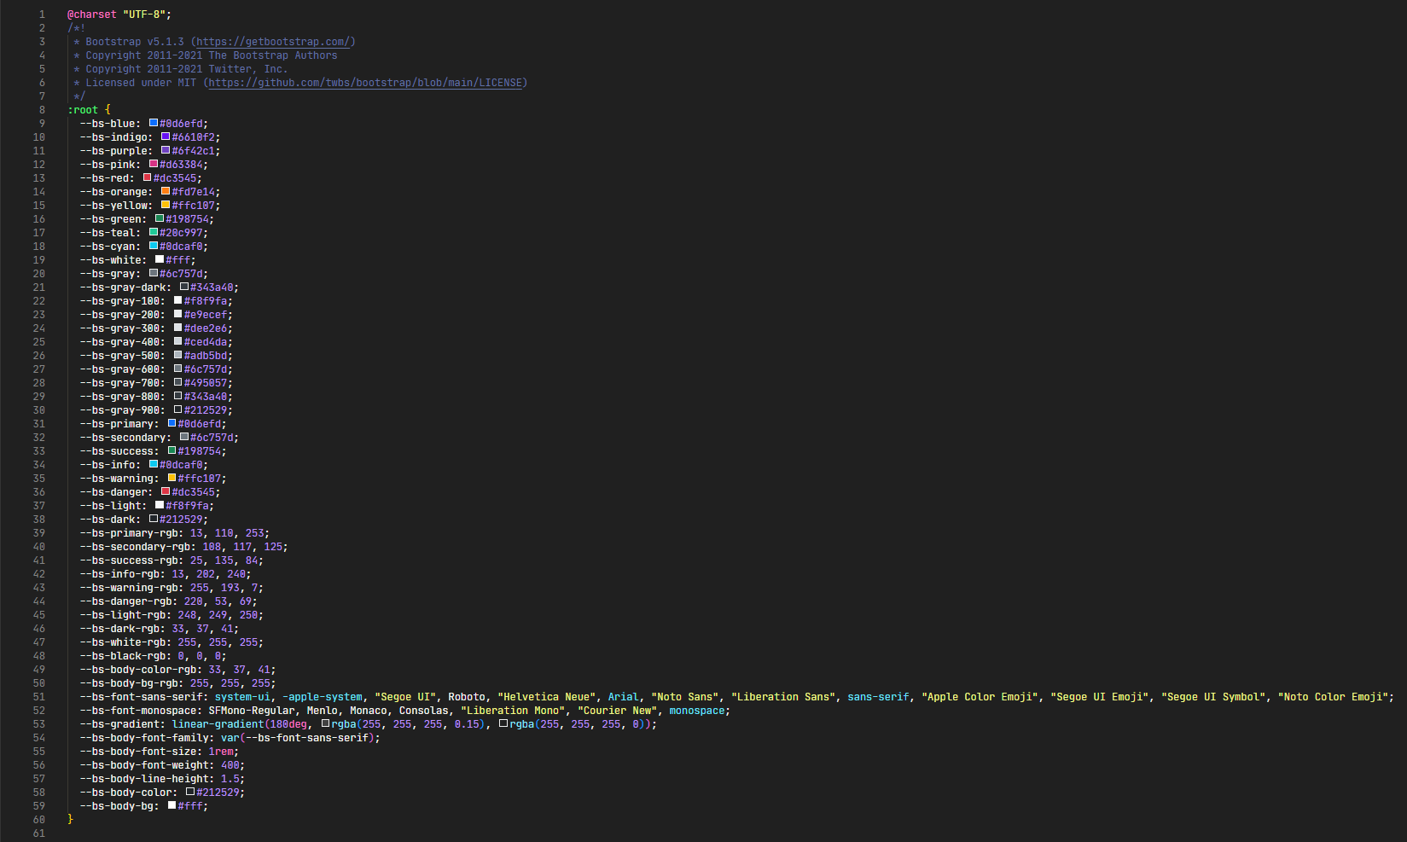Click line number 60 in the gutter
The height and width of the screenshot is (842, 1407).
[39, 820]
